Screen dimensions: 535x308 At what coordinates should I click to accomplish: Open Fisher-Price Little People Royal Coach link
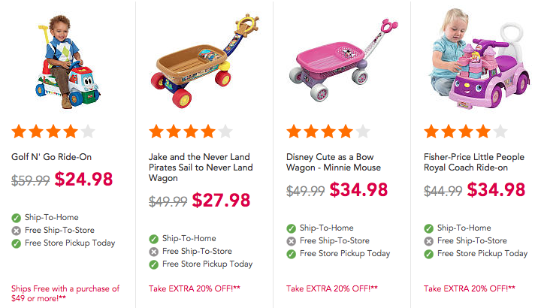point(473,162)
